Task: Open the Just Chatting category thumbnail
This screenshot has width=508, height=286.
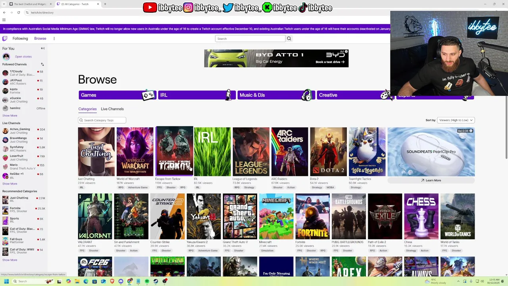Action: pyautogui.click(x=96, y=152)
